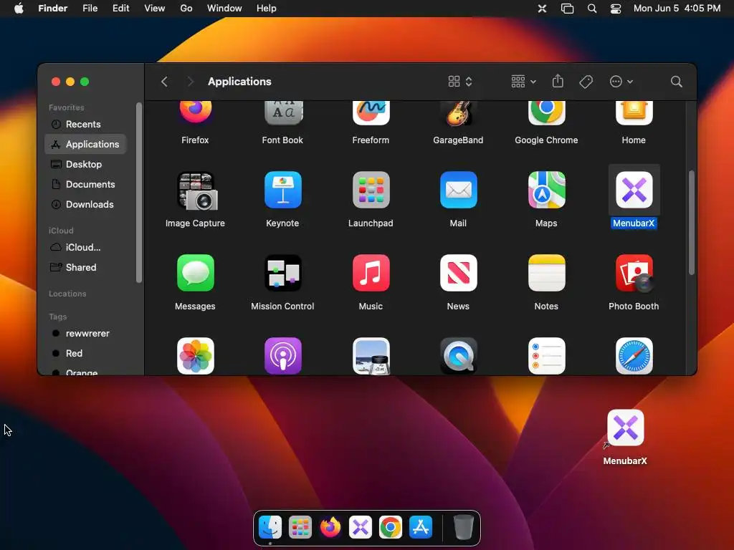
Task: Select the Font Book app icon
Action: tap(282, 113)
